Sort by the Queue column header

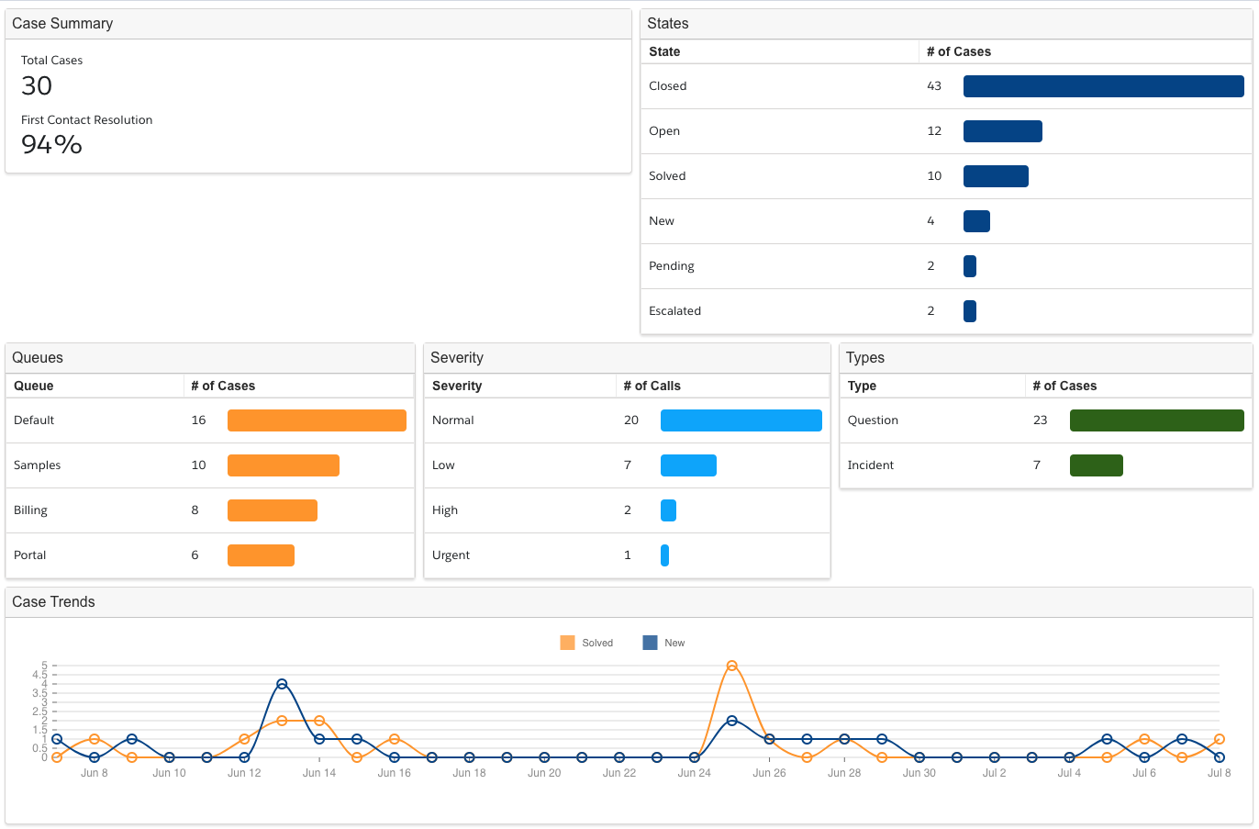click(34, 386)
